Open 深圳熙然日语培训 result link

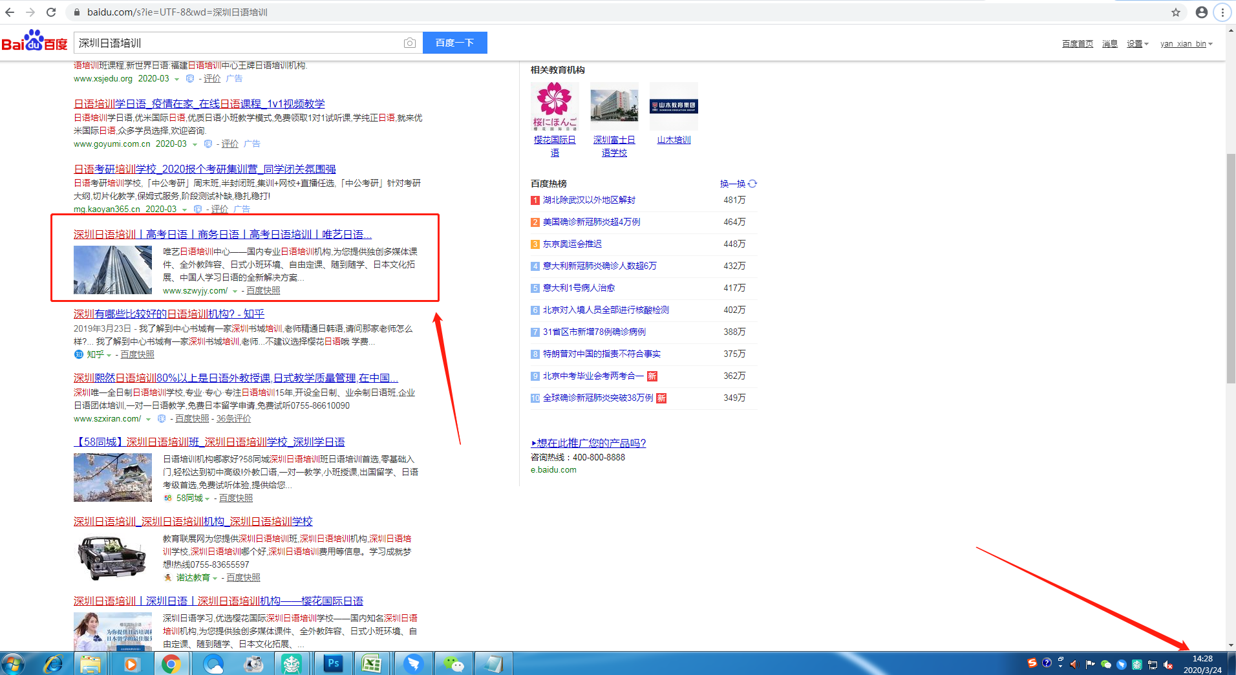pyautogui.click(x=236, y=378)
